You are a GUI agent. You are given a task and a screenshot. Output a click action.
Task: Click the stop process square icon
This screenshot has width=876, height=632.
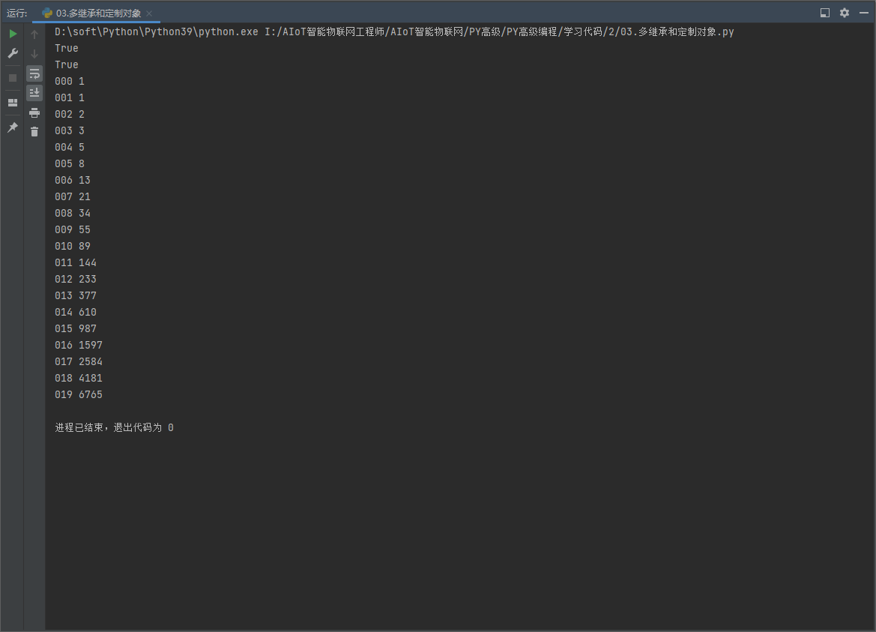13,78
